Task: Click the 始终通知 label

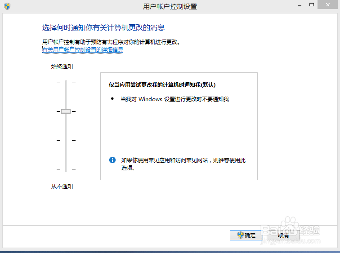Action: [62, 66]
